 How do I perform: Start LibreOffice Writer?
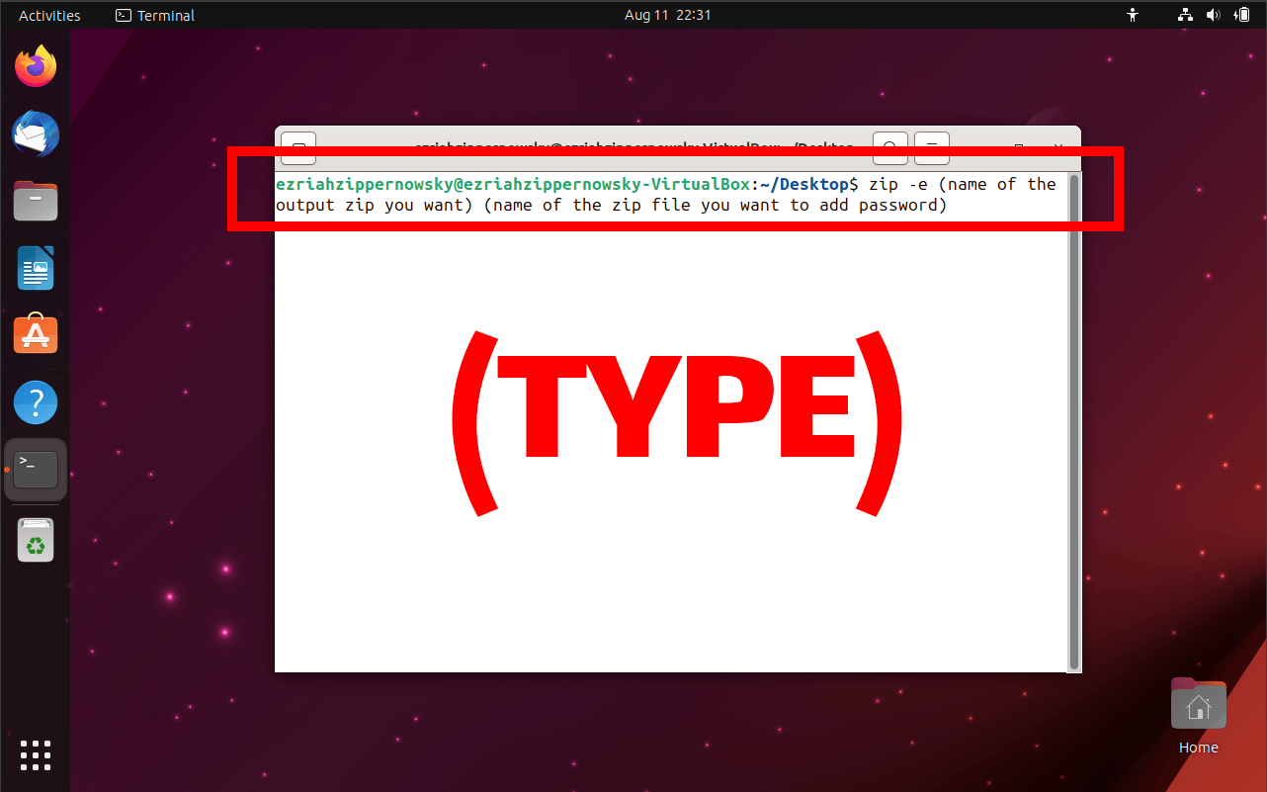pos(35,267)
